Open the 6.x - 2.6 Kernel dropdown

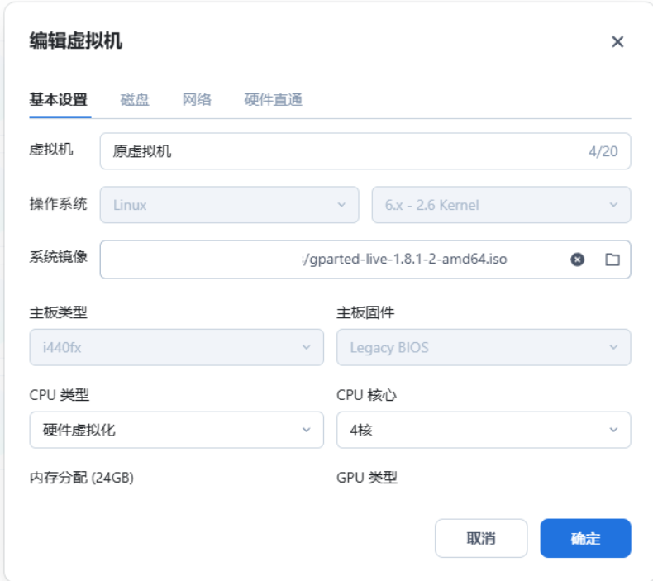point(501,205)
